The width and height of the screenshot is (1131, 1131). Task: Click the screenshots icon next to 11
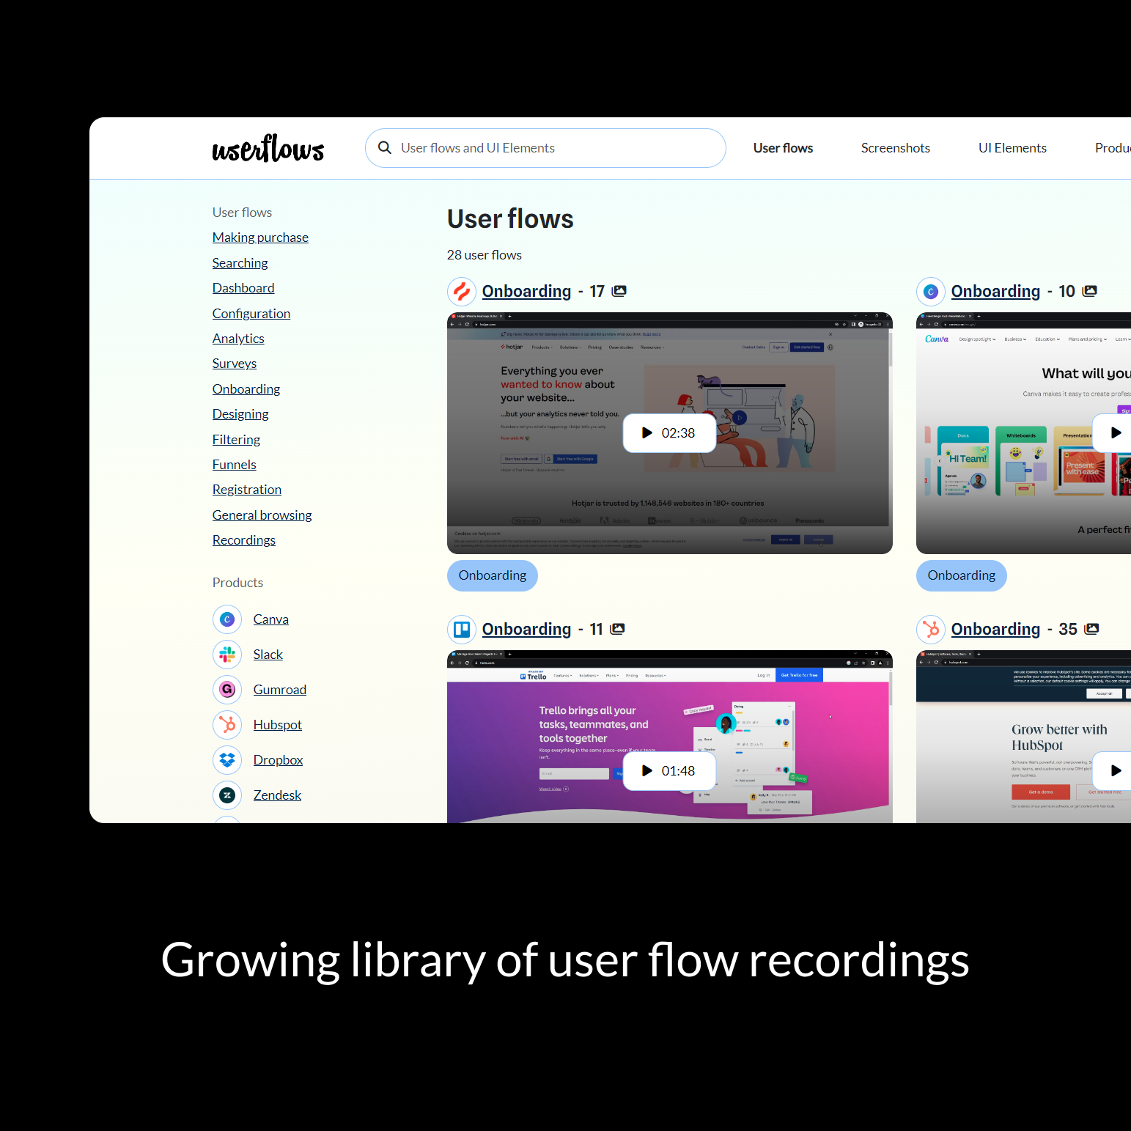coord(618,629)
